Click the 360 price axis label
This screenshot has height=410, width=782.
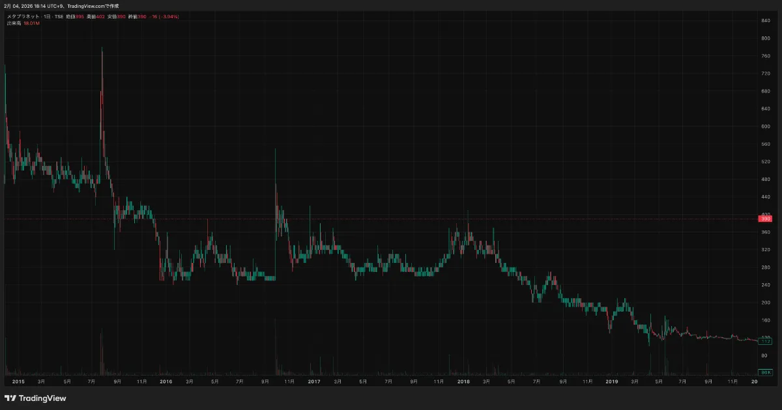[766, 232]
